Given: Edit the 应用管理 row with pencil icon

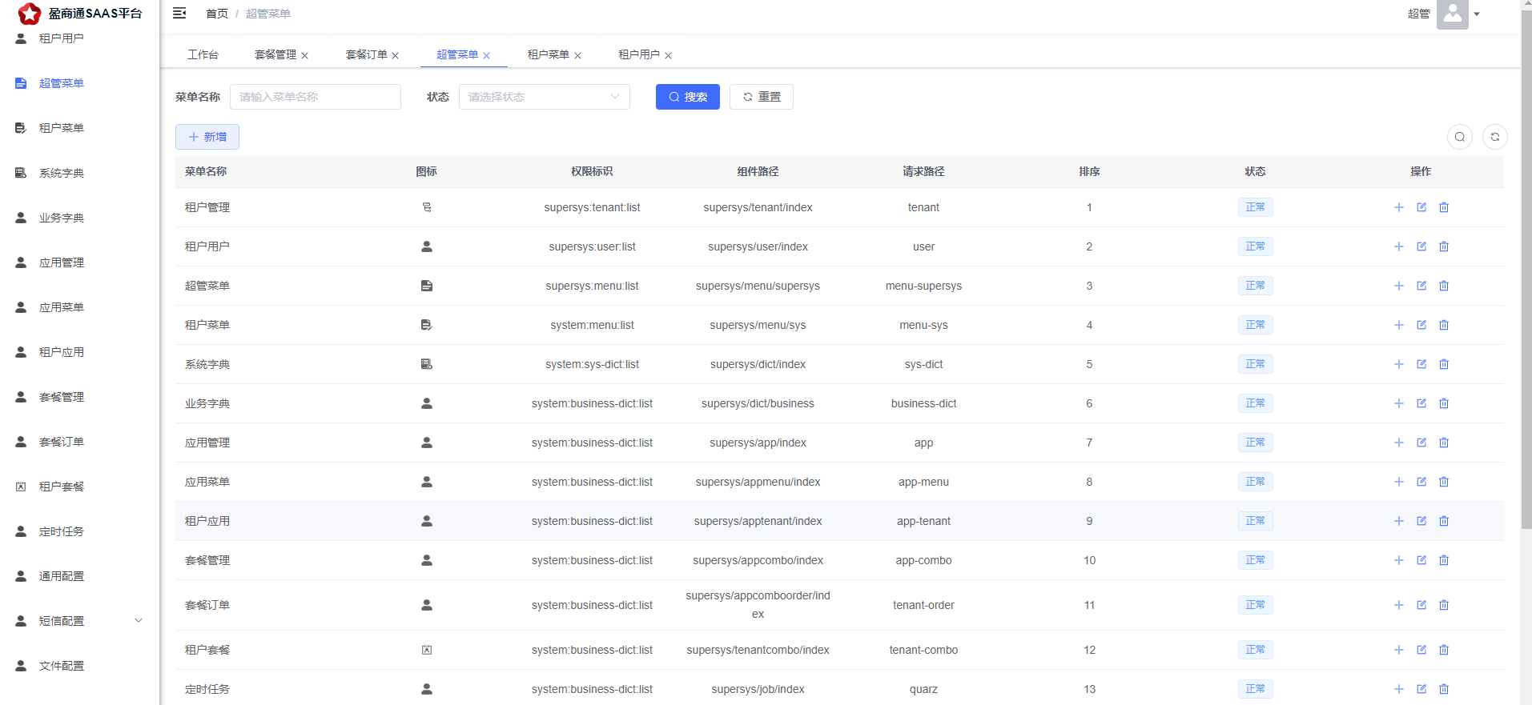Looking at the screenshot, I should [1421, 443].
